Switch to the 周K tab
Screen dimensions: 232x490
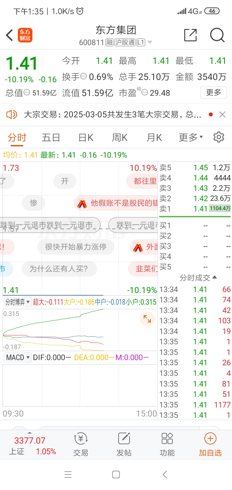(120, 138)
